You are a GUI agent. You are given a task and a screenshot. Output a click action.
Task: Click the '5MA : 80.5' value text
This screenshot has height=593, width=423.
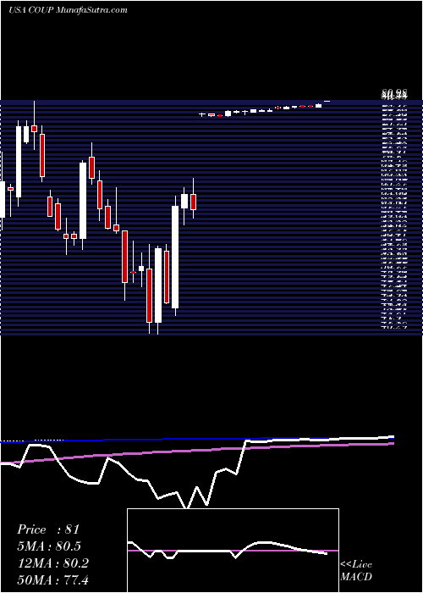pyautogui.click(x=49, y=546)
